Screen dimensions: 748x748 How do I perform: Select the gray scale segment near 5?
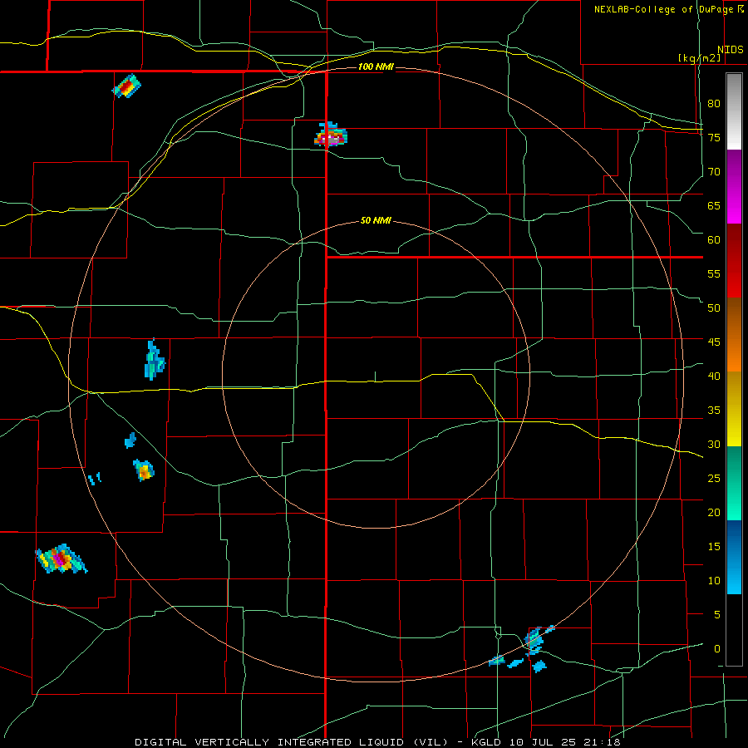[x=734, y=630]
